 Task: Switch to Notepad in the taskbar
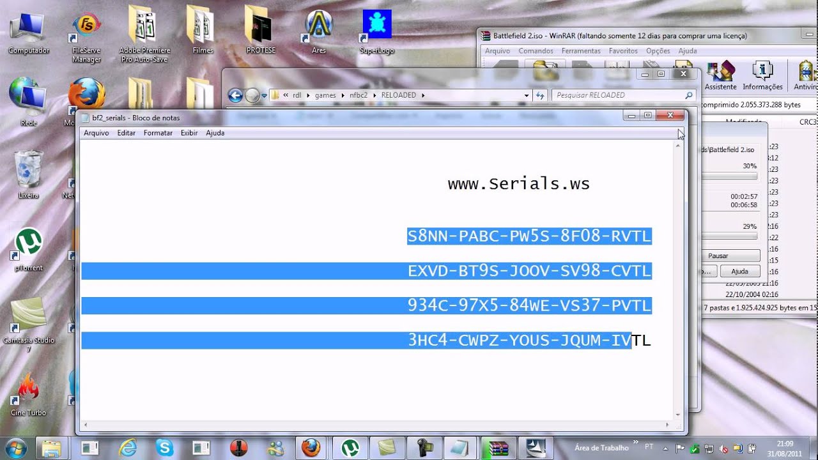click(x=459, y=448)
